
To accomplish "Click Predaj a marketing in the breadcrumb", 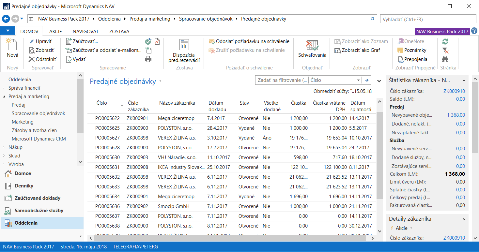I will 150,19.
